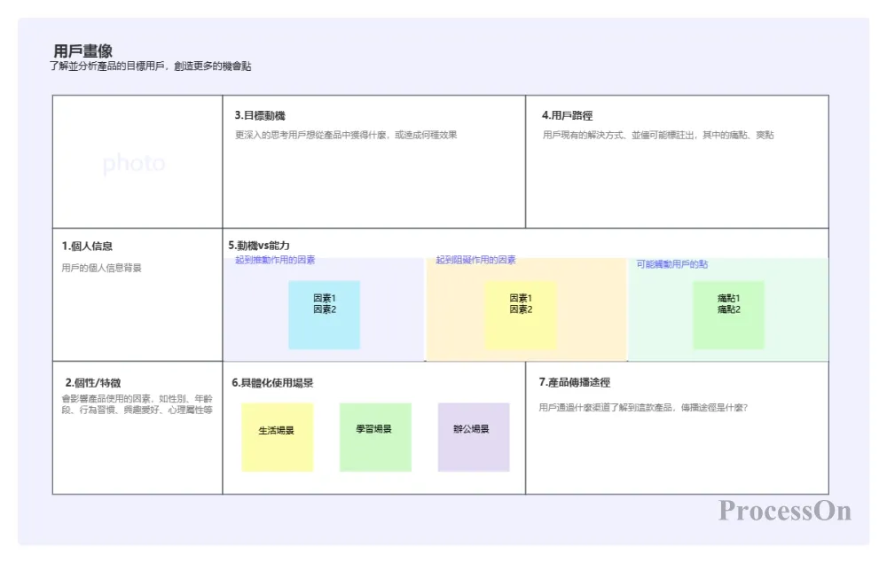The width and height of the screenshot is (887, 563).
Task: Select the 用戶畫像 title text
Action: click(x=82, y=51)
